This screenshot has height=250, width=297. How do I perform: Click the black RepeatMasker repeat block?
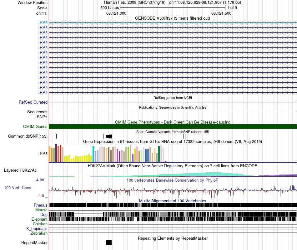click(109, 243)
